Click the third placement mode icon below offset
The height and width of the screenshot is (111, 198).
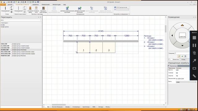point(185,56)
